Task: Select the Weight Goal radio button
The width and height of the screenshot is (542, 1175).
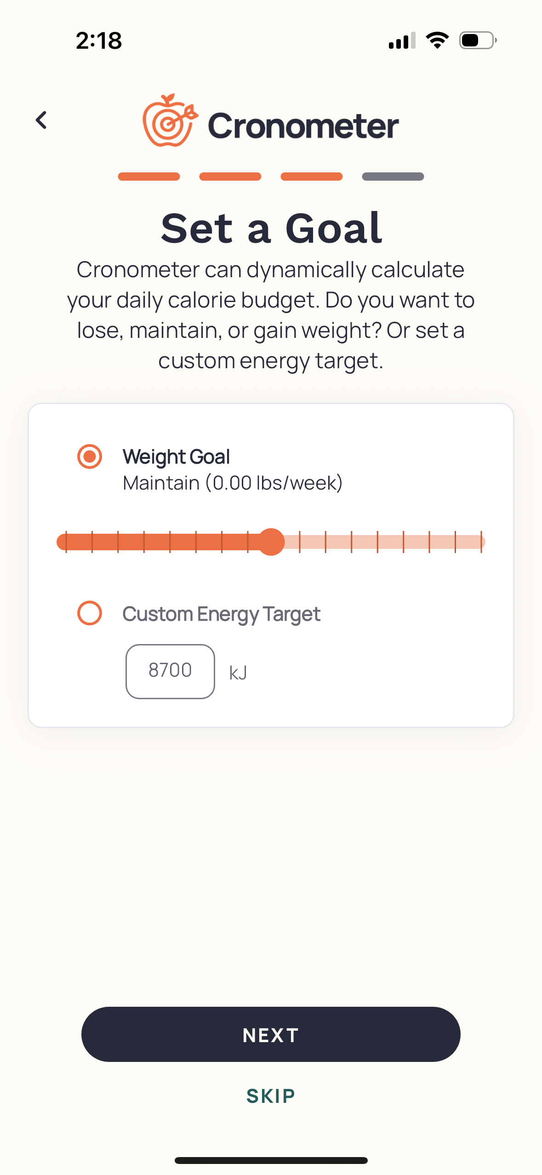Action: (90, 456)
